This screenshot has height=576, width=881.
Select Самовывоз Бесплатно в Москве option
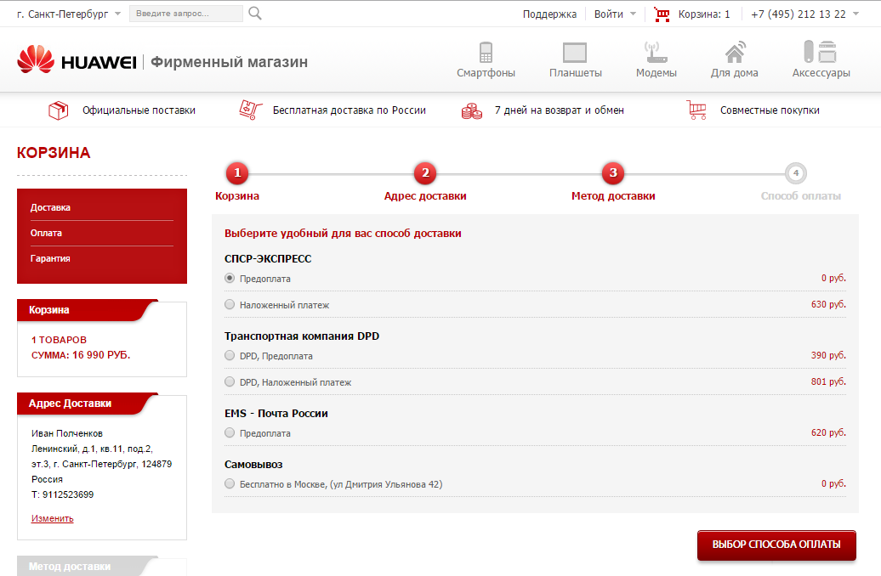click(x=230, y=484)
